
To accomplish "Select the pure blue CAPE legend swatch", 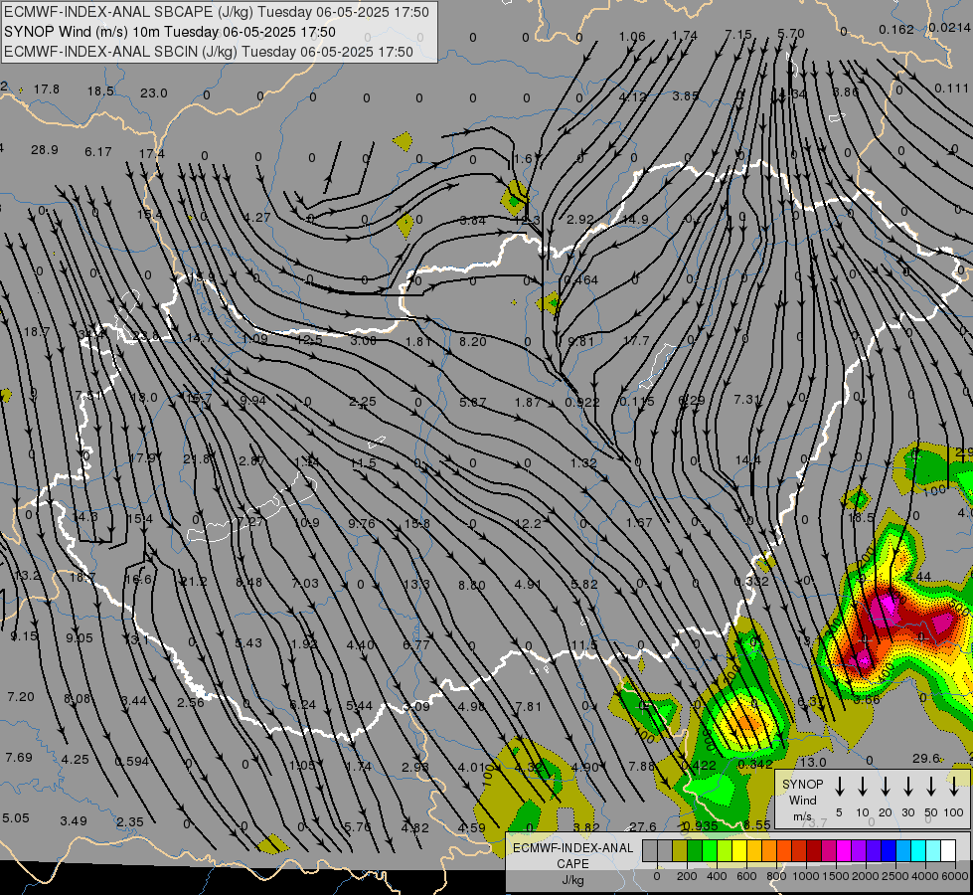I will [x=888, y=850].
